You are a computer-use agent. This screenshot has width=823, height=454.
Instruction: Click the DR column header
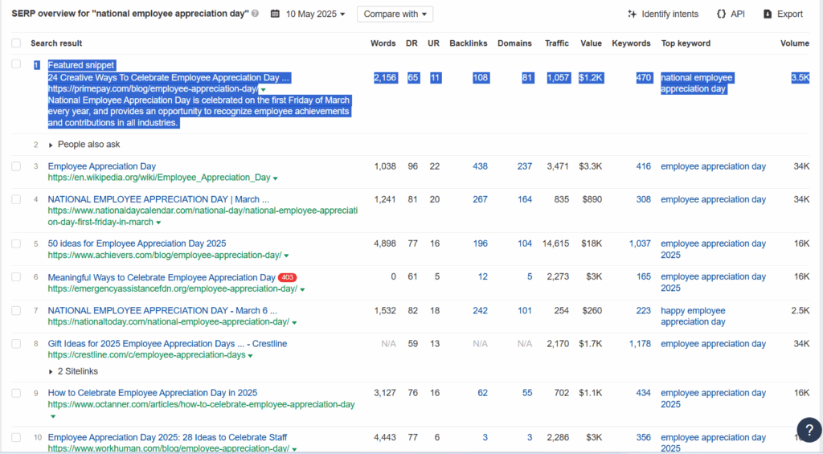(412, 43)
